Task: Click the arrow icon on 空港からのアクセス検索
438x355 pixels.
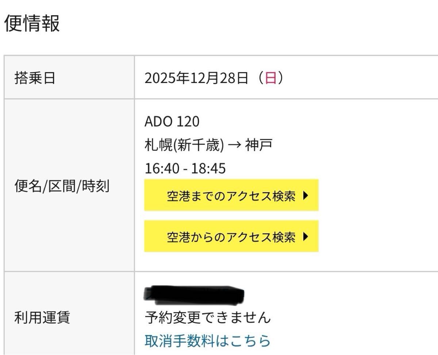Action: [x=306, y=237]
